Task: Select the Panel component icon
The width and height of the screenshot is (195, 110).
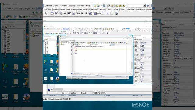Action: click(112, 13)
